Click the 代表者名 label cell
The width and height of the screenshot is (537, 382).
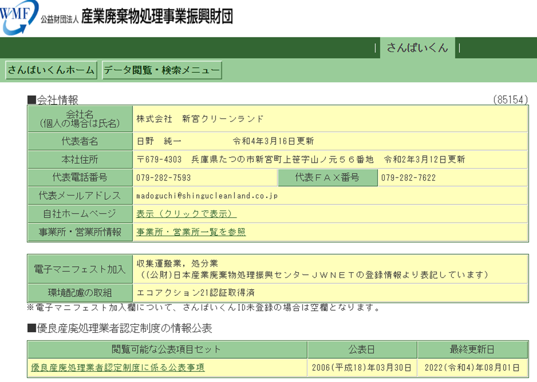80,141
